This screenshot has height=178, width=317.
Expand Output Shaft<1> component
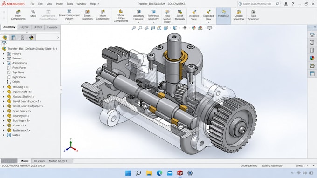click(3, 97)
